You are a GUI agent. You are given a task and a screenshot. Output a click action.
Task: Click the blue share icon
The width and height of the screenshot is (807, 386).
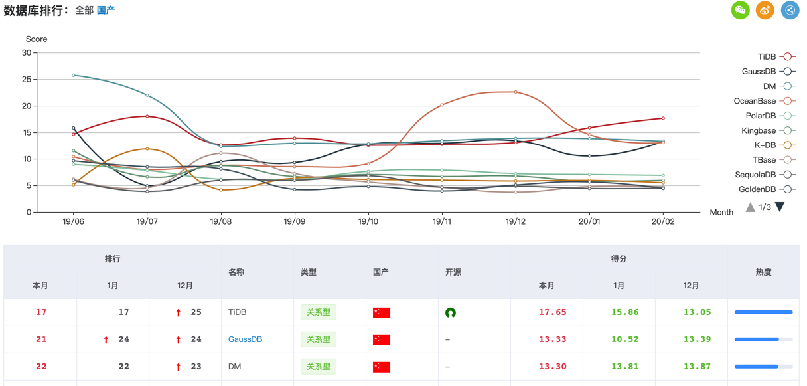[790, 10]
